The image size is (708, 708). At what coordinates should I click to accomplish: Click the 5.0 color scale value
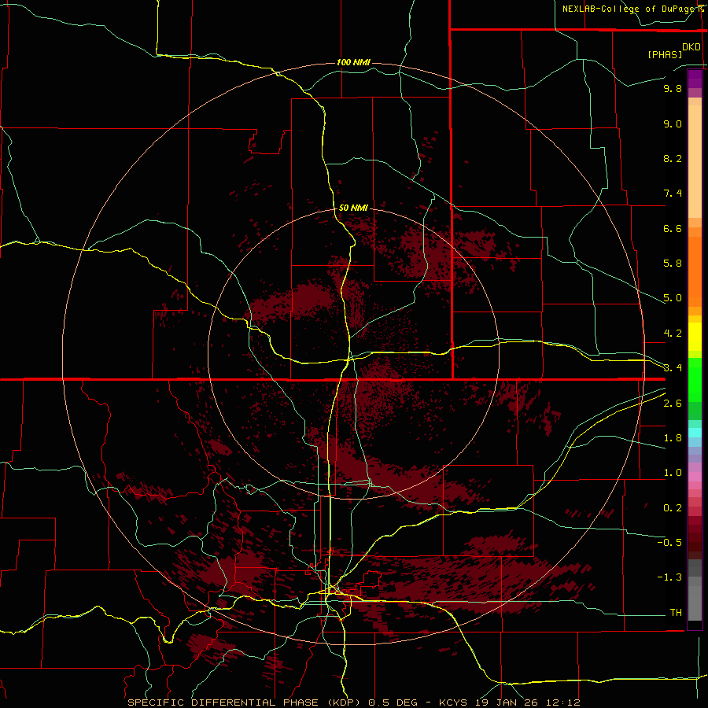tap(673, 298)
